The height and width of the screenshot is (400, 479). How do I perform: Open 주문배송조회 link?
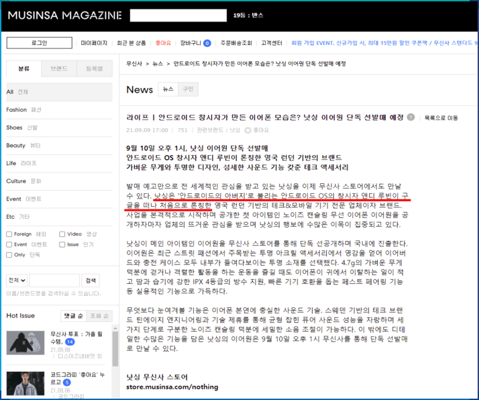(236, 43)
